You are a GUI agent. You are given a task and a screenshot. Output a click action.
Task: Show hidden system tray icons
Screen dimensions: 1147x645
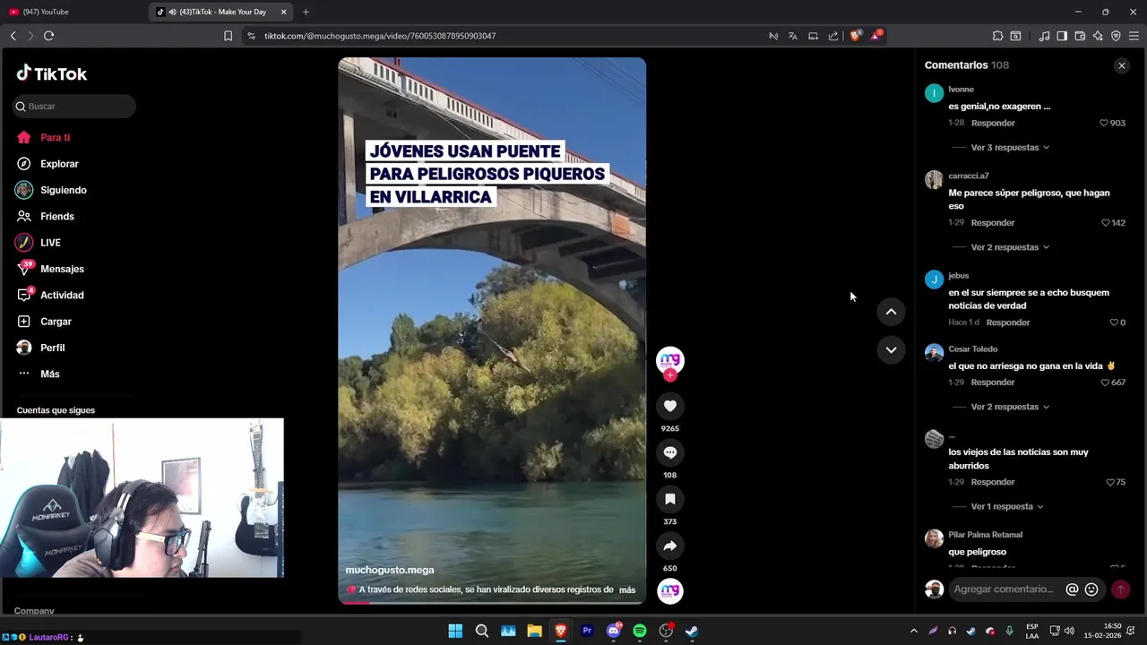[x=913, y=631]
